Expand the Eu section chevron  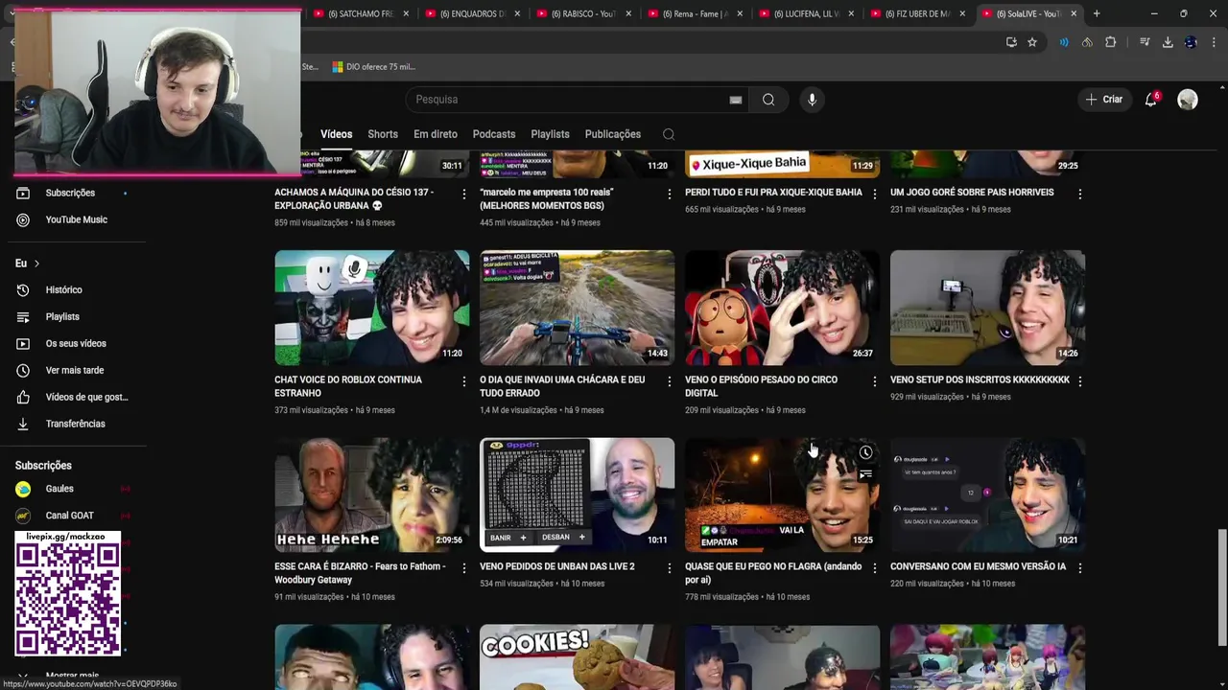36,264
